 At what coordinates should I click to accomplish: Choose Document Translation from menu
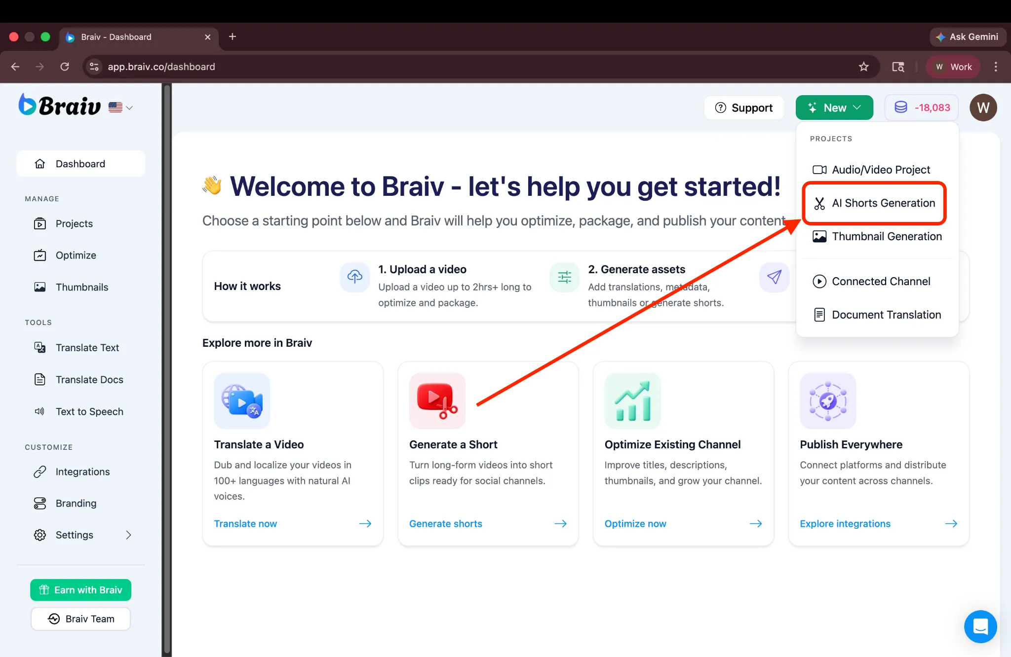coord(877,315)
